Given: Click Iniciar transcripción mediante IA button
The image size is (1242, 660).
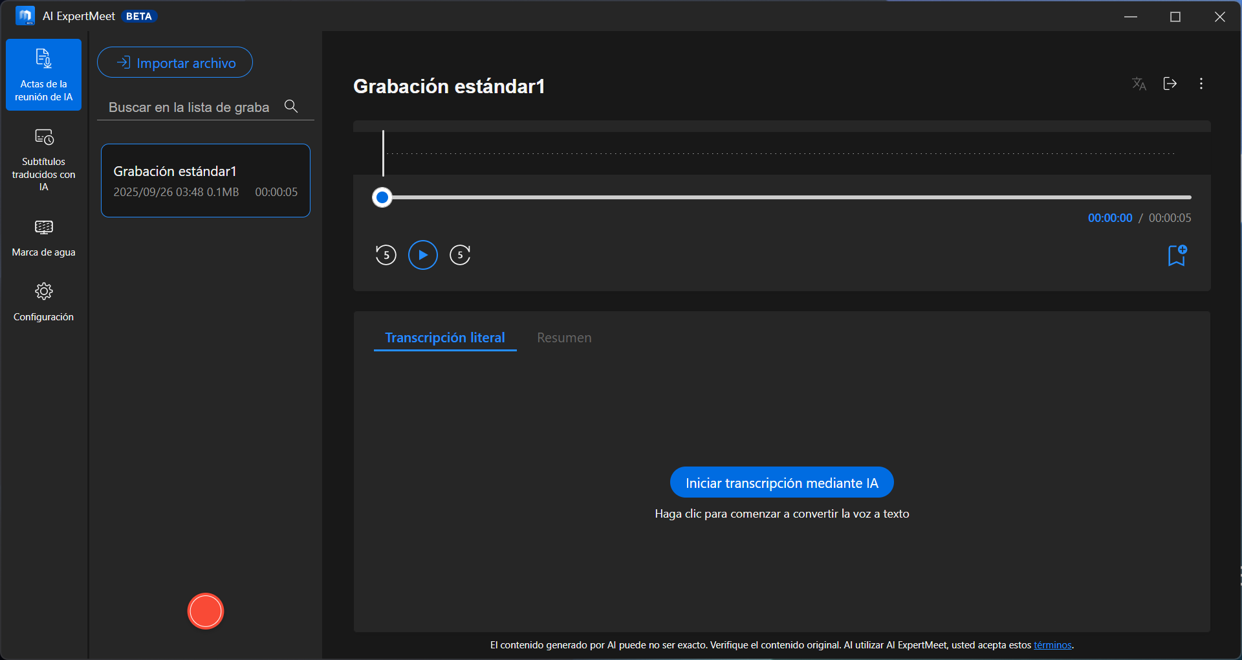Looking at the screenshot, I should (x=781, y=483).
